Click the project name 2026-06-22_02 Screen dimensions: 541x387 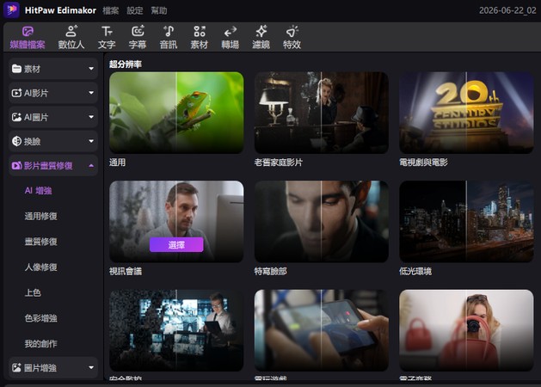pos(507,10)
